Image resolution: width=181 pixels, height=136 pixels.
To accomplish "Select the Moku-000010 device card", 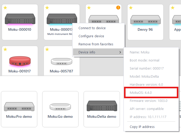I will pos(20,22).
